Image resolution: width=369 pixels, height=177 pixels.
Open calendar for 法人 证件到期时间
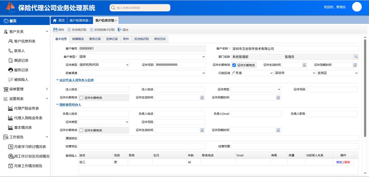(x=278, y=98)
